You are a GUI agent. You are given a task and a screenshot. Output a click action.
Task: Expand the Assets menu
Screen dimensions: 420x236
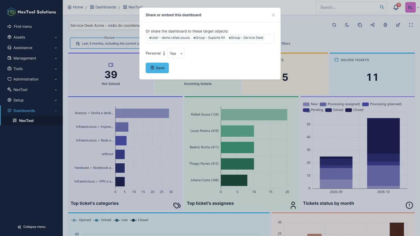click(31, 37)
